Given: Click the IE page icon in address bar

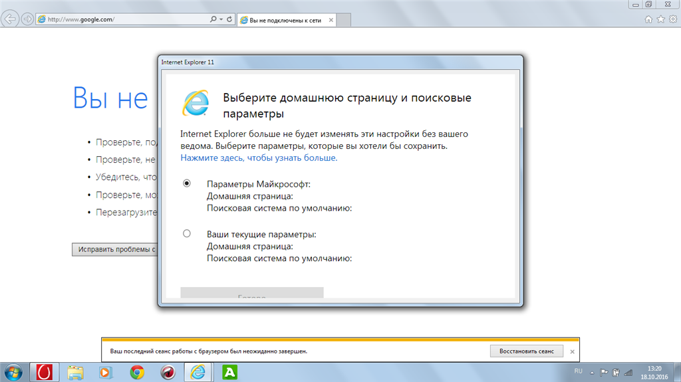Looking at the screenshot, I should [42, 19].
